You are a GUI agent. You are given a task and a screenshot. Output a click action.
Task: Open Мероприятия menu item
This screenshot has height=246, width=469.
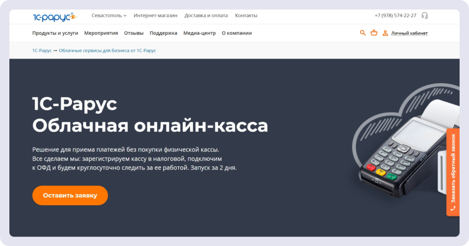101,33
